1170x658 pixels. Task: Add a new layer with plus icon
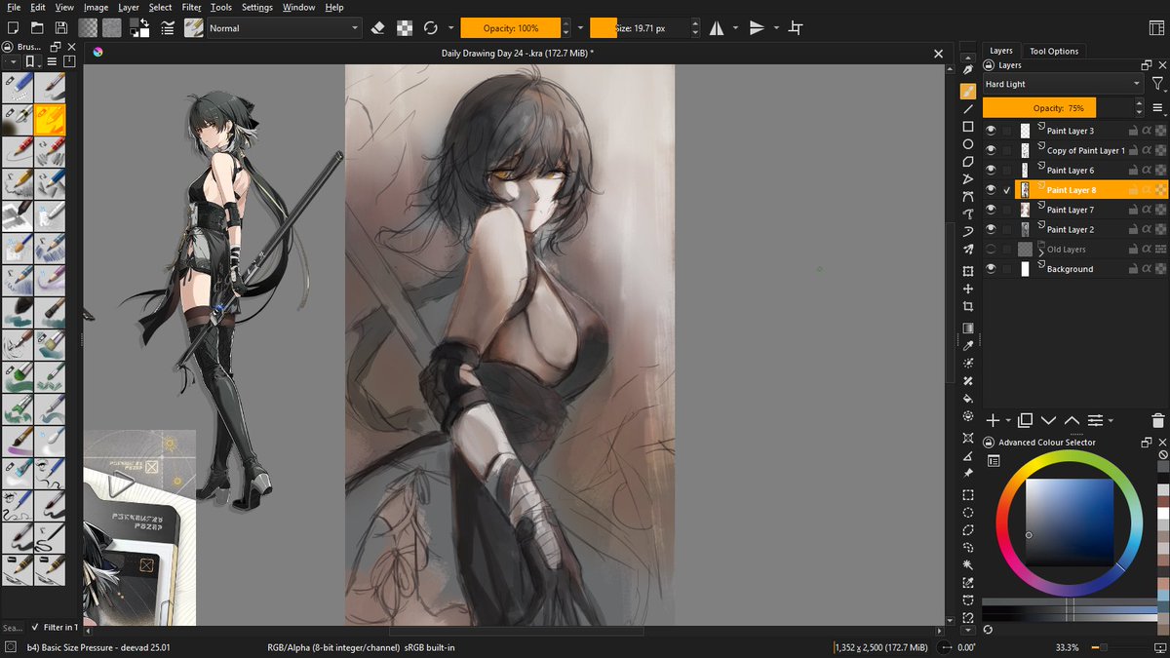(x=993, y=420)
